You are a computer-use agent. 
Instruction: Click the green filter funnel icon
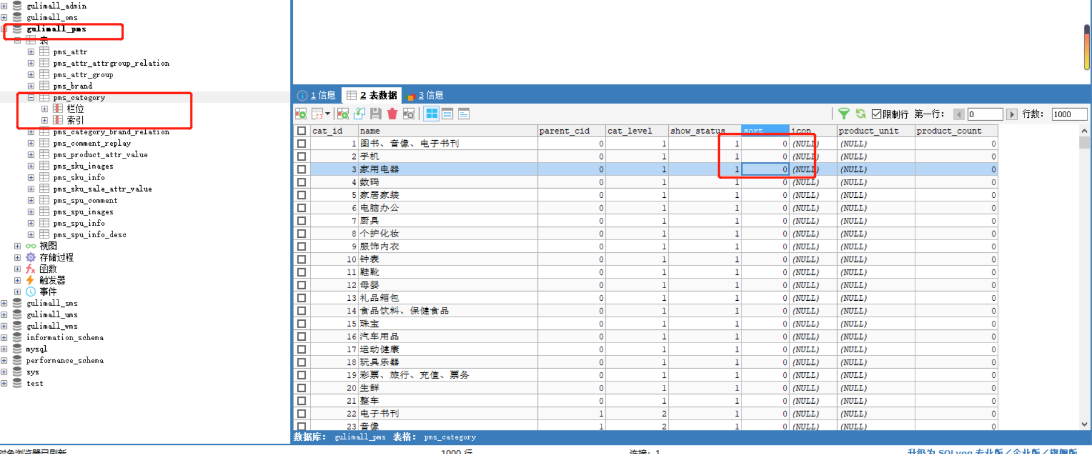(844, 114)
